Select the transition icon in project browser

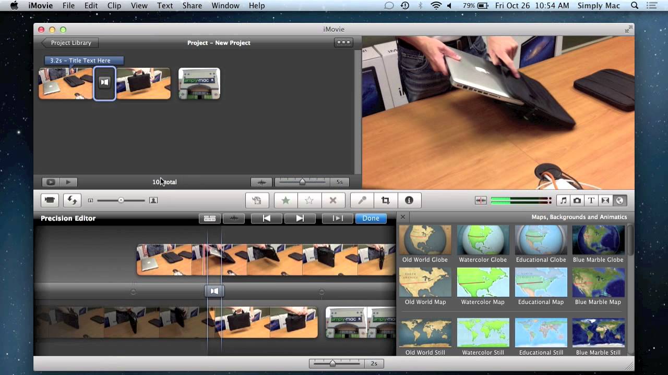click(x=104, y=82)
